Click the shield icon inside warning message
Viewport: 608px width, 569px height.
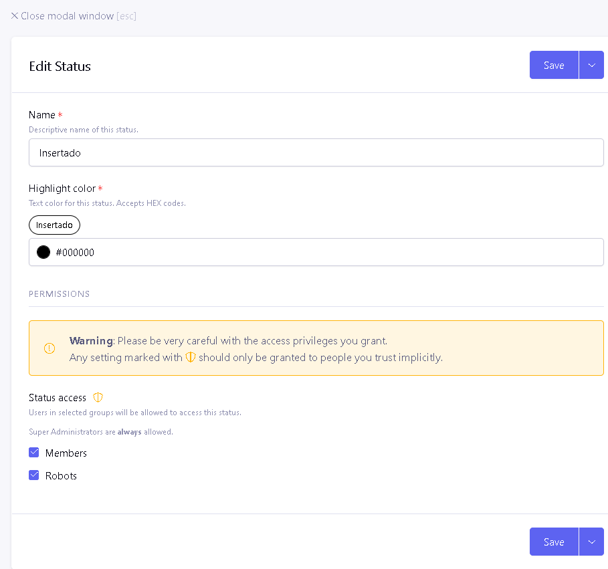click(x=191, y=357)
